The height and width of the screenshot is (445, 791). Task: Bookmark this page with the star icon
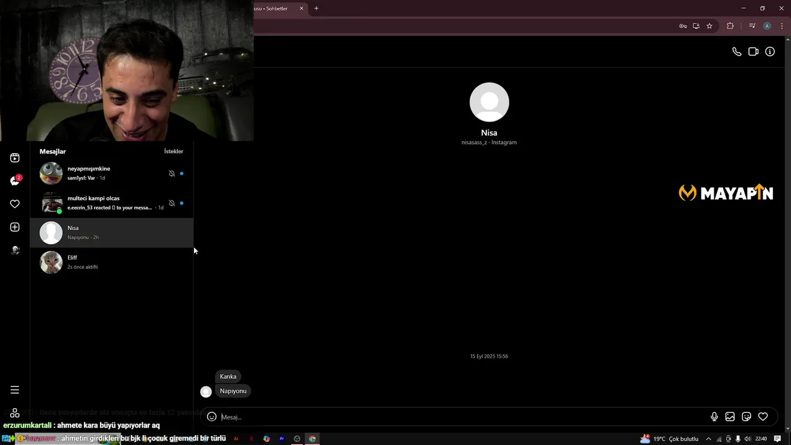tap(709, 26)
